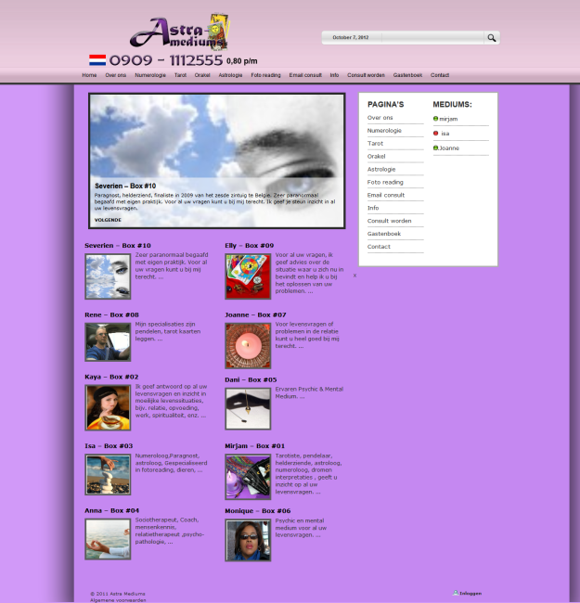Open the Rene – Box #08 title link
This screenshot has height=603, width=580.
111,315
